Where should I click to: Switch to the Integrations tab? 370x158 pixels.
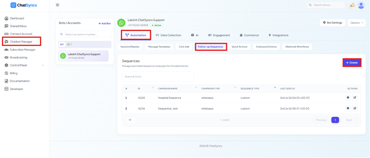pyautogui.click(x=278, y=35)
